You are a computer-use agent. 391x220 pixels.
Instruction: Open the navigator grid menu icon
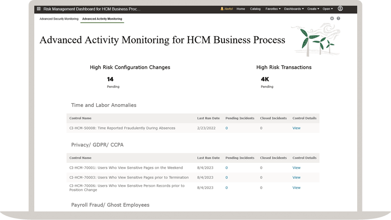point(39,9)
